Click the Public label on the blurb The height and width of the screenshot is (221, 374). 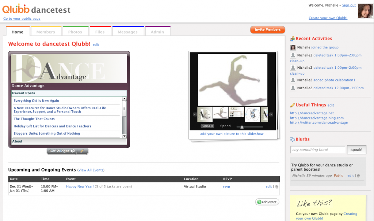pyautogui.click(x=338, y=175)
